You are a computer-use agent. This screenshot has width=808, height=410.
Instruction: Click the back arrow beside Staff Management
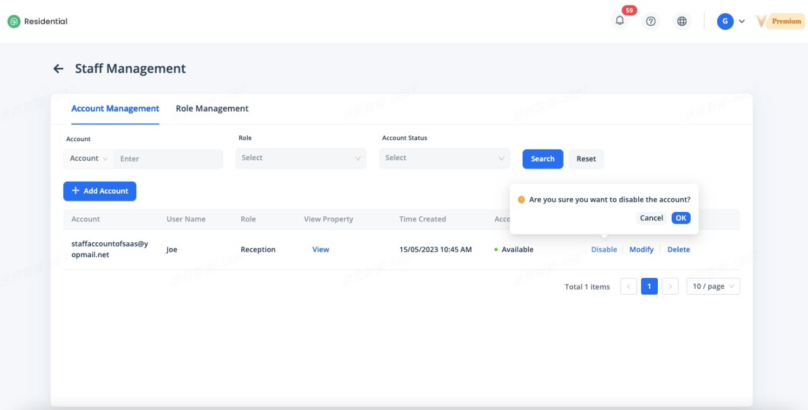pos(58,69)
